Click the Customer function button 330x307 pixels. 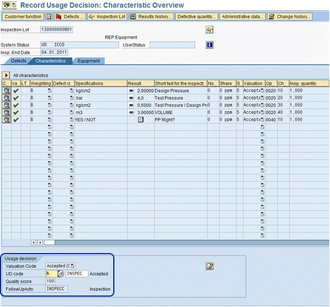tap(23, 17)
